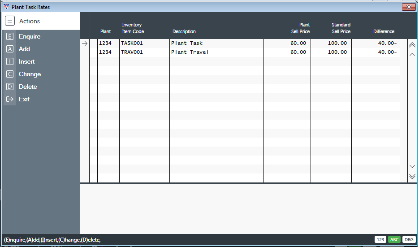Jump to first page with double up chevron
Viewport: 419px width, 247px height.
point(412,45)
